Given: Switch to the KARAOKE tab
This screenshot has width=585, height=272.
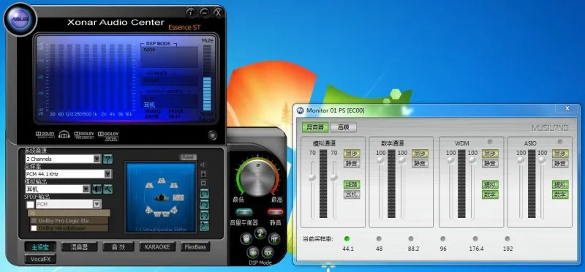Looking at the screenshot, I should (x=157, y=246).
